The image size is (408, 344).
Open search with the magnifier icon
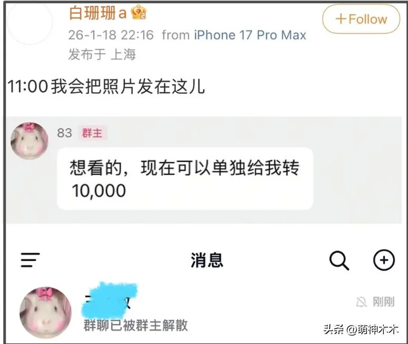339,260
